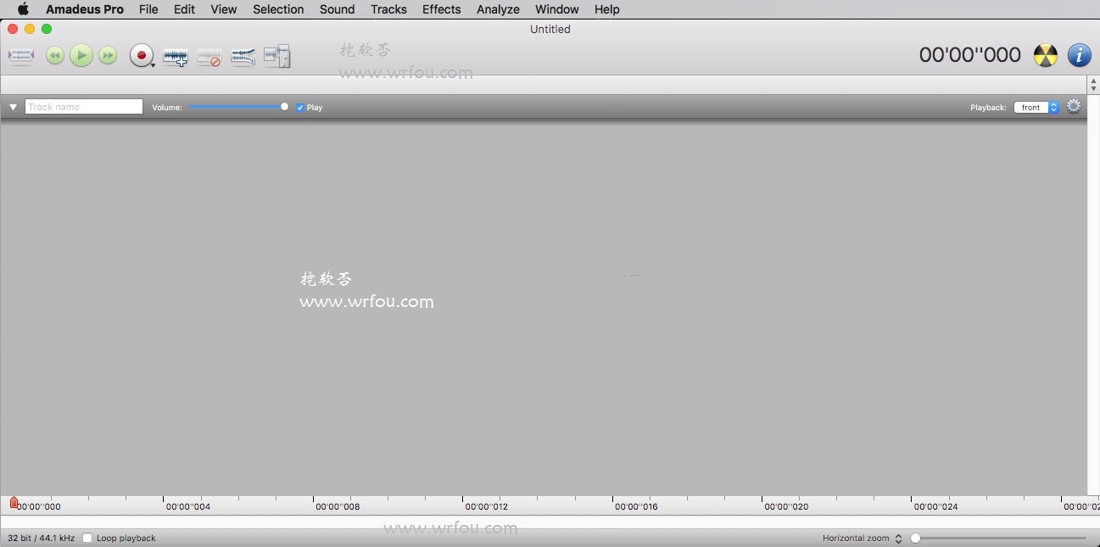The height and width of the screenshot is (547, 1100).
Task: Open the record options dropdown arrow
Action: click(153, 64)
